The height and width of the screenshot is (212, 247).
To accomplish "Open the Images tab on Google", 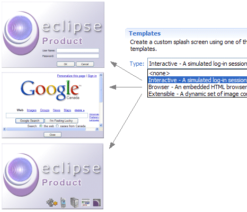I will 32,110.
